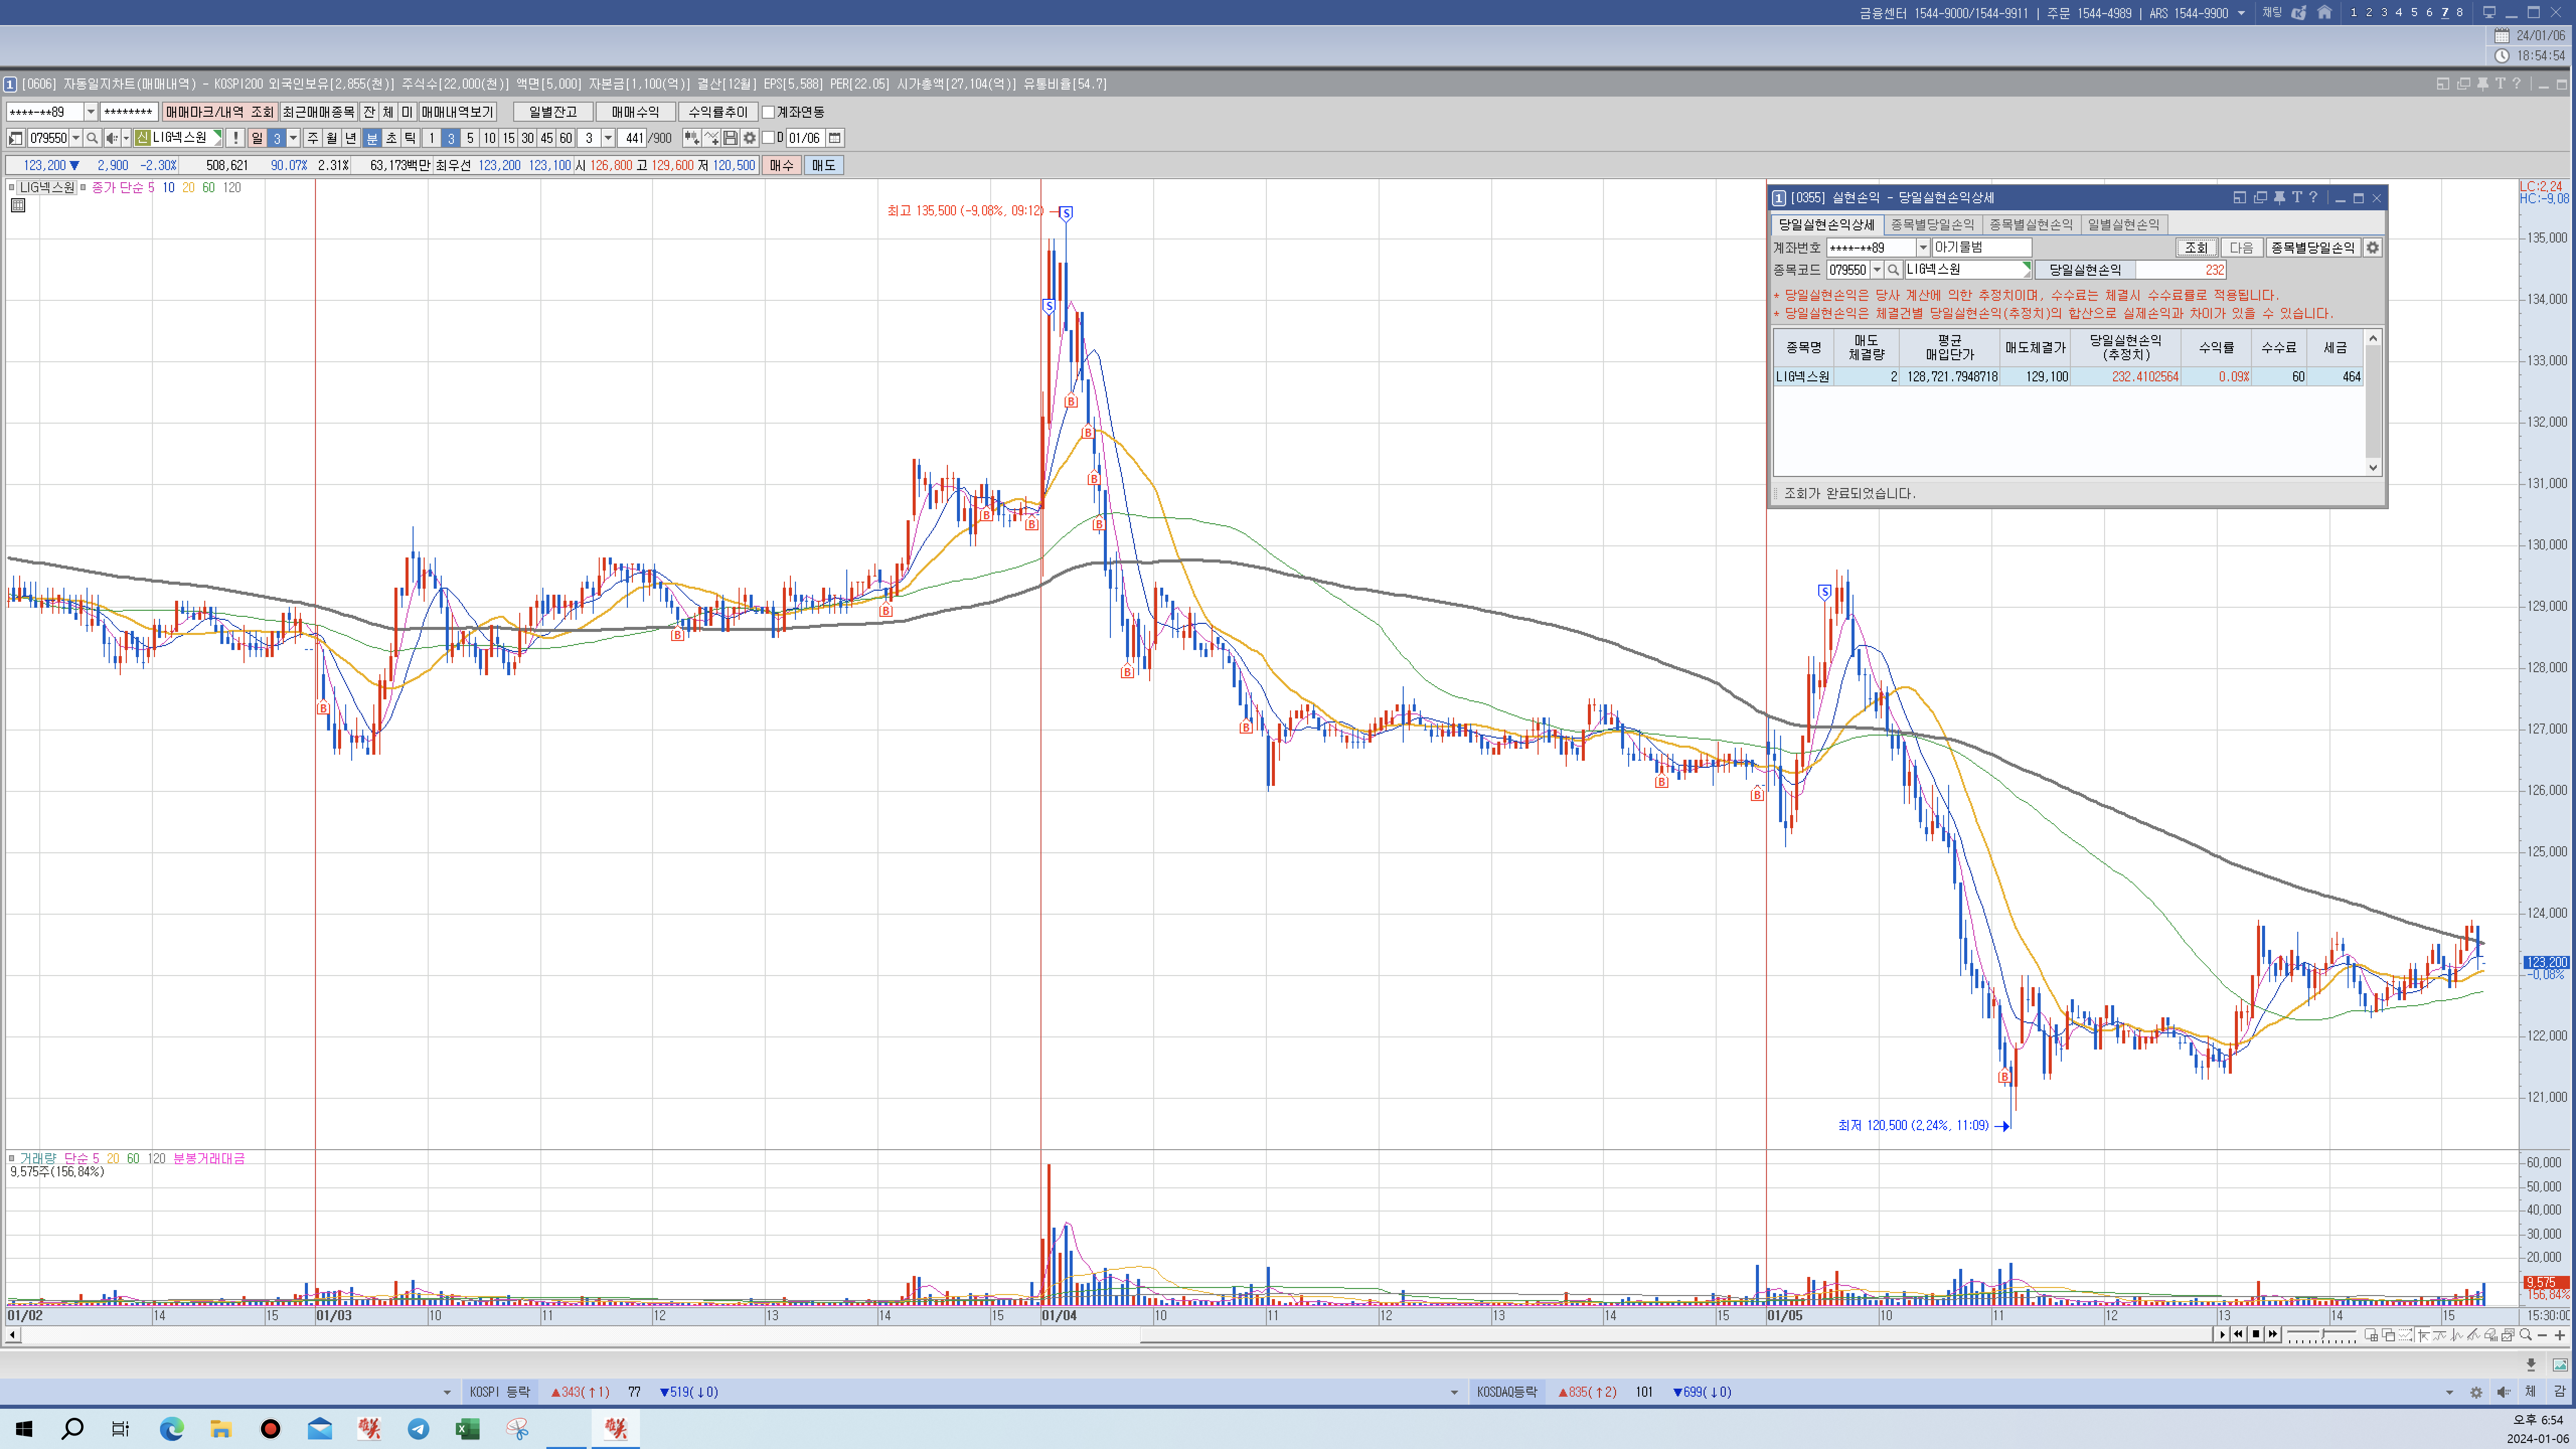
Task: Click the screen layout icon left of stock code
Action: 16,138
